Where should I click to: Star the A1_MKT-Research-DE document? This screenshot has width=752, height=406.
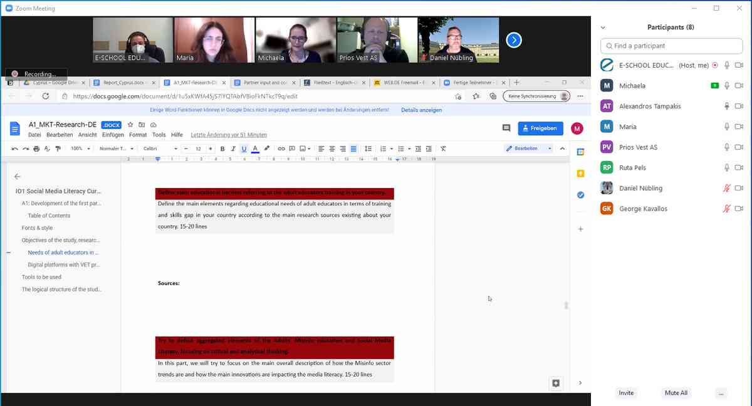point(130,125)
